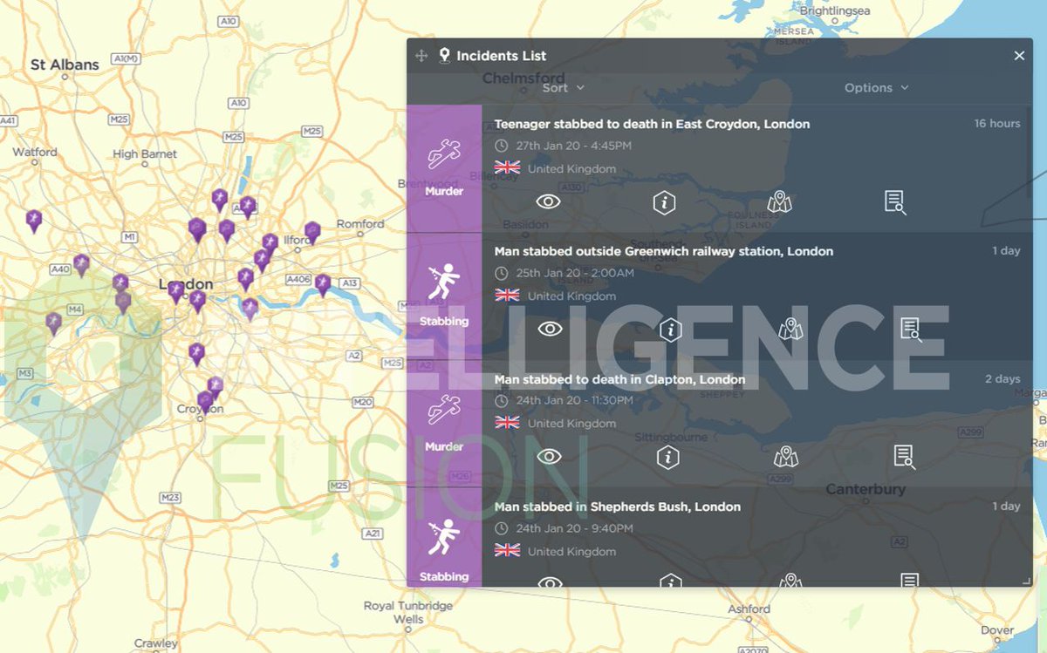Click the UK flag on the Shepherds Bush incident
Image resolution: width=1047 pixels, height=653 pixels.
[507, 551]
